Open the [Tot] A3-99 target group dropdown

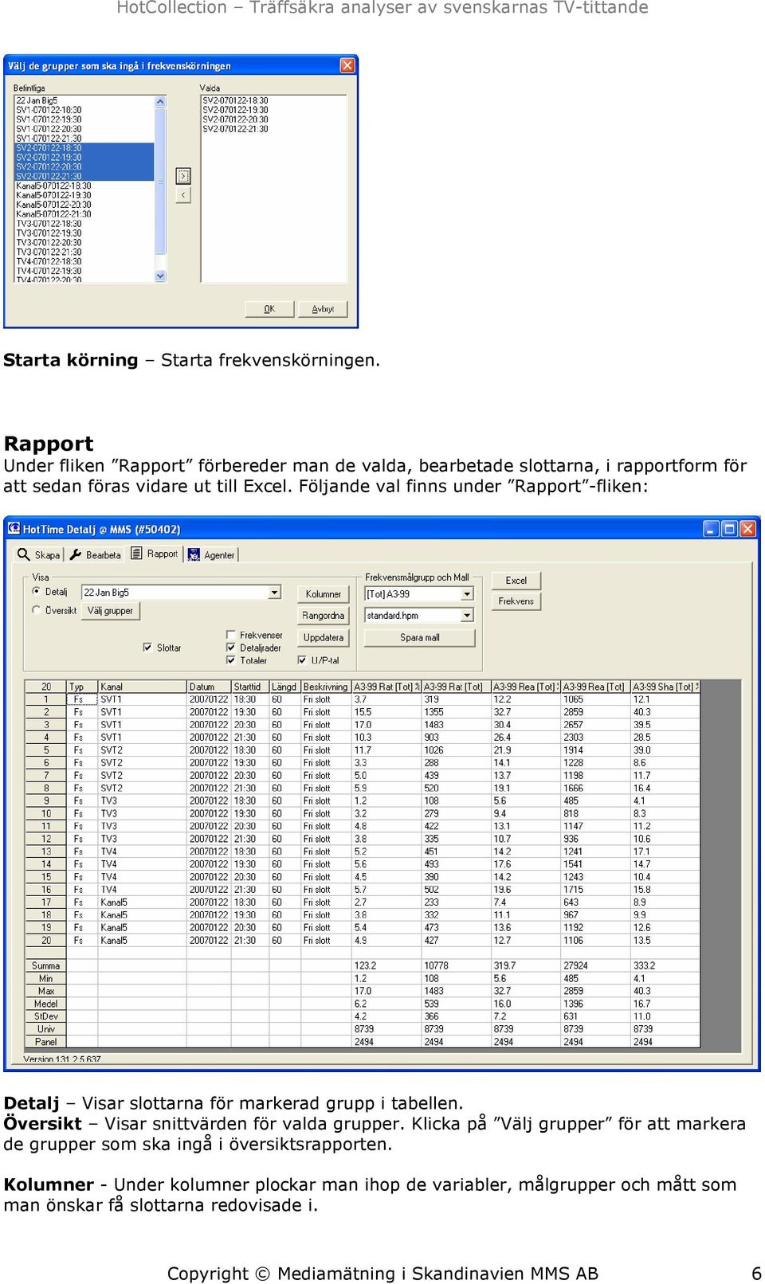pyautogui.click(x=467, y=594)
